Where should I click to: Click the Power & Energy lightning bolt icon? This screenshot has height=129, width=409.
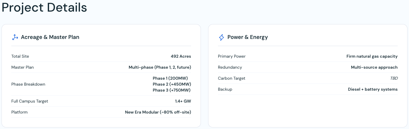[222, 37]
